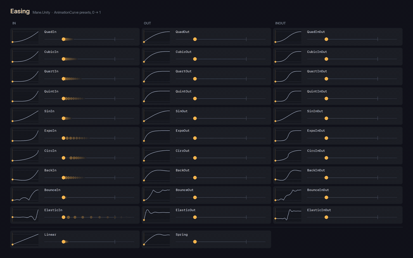Viewport: 413px width, 258px height.
Task: Click the QuadIn curve thumbnail
Action: point(25,37)
